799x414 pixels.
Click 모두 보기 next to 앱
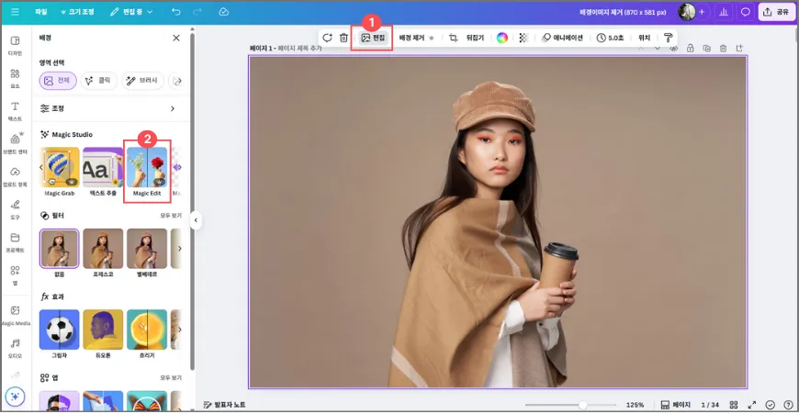pos(171,378)
